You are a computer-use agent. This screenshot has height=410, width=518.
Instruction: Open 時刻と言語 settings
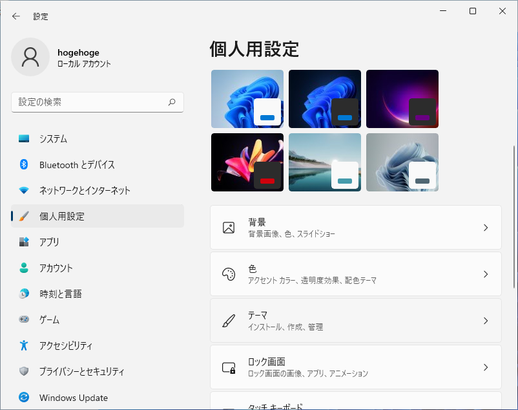(98, 294)
